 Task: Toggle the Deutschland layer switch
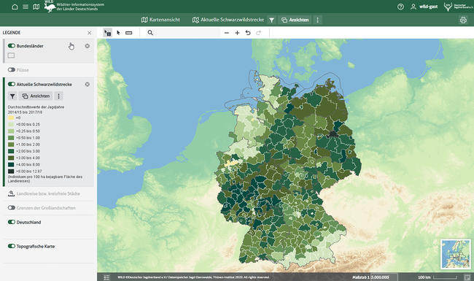(12, 222)
